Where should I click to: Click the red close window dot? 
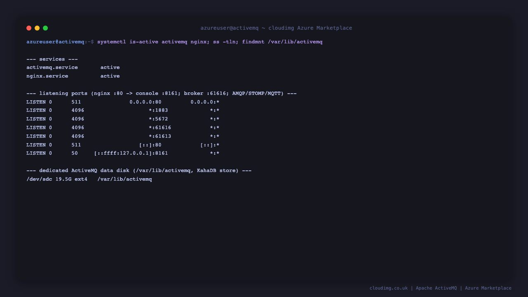29,28
